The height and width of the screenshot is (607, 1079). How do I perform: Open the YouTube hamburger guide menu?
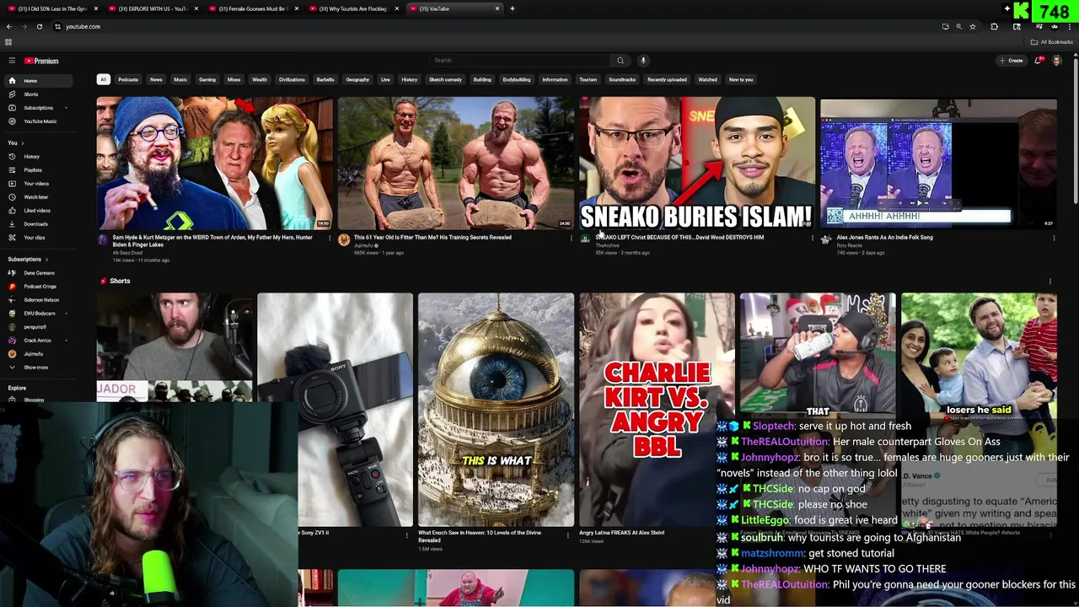pos(12,61)
